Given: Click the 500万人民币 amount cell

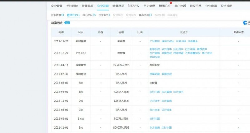Looking at the screenshot, I should click(x=121, y=119).
